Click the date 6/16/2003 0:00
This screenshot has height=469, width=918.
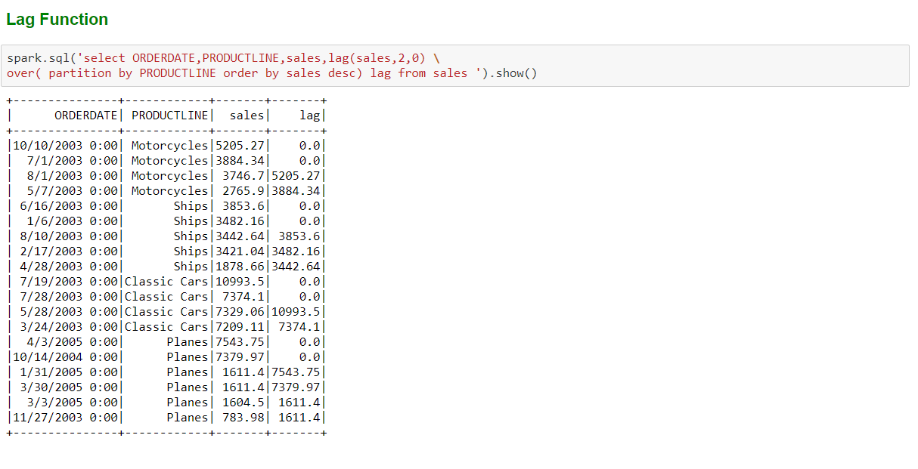tap(69, 206)
